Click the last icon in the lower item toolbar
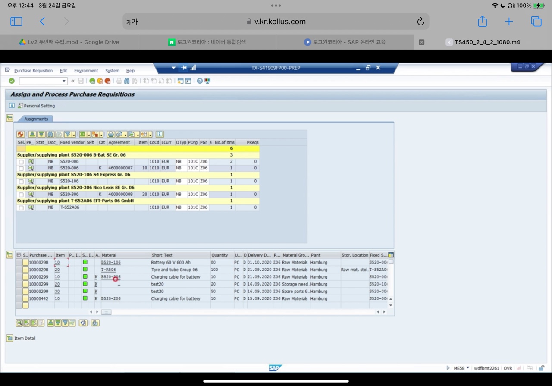The height and width of the screenshot is (386, 552). coord(95,323)
